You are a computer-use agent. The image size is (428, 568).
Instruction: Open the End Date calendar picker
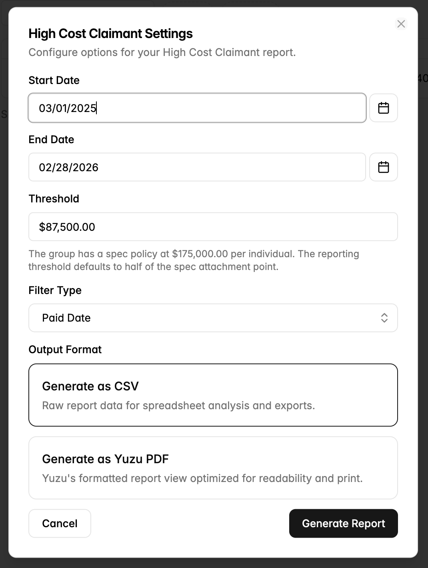(383, 167)
